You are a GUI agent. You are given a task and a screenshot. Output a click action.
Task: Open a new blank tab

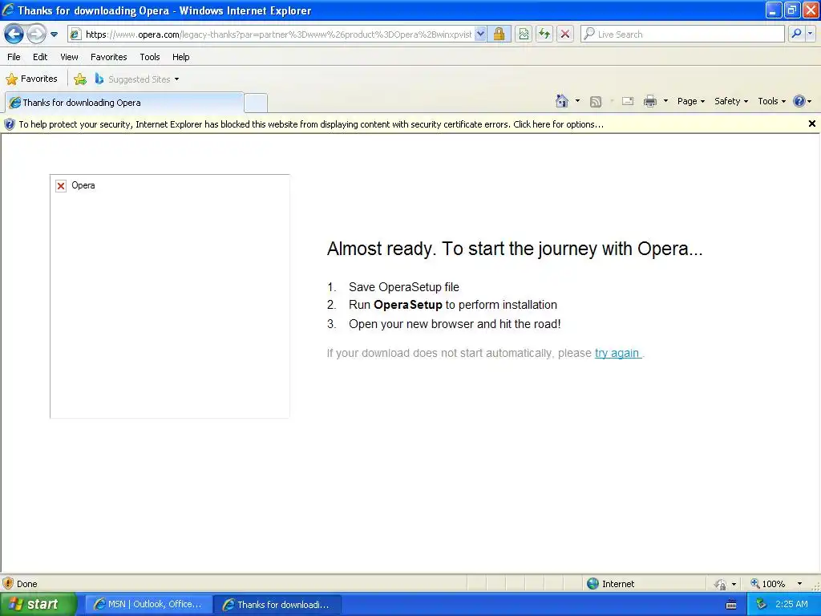coord(256,103)
